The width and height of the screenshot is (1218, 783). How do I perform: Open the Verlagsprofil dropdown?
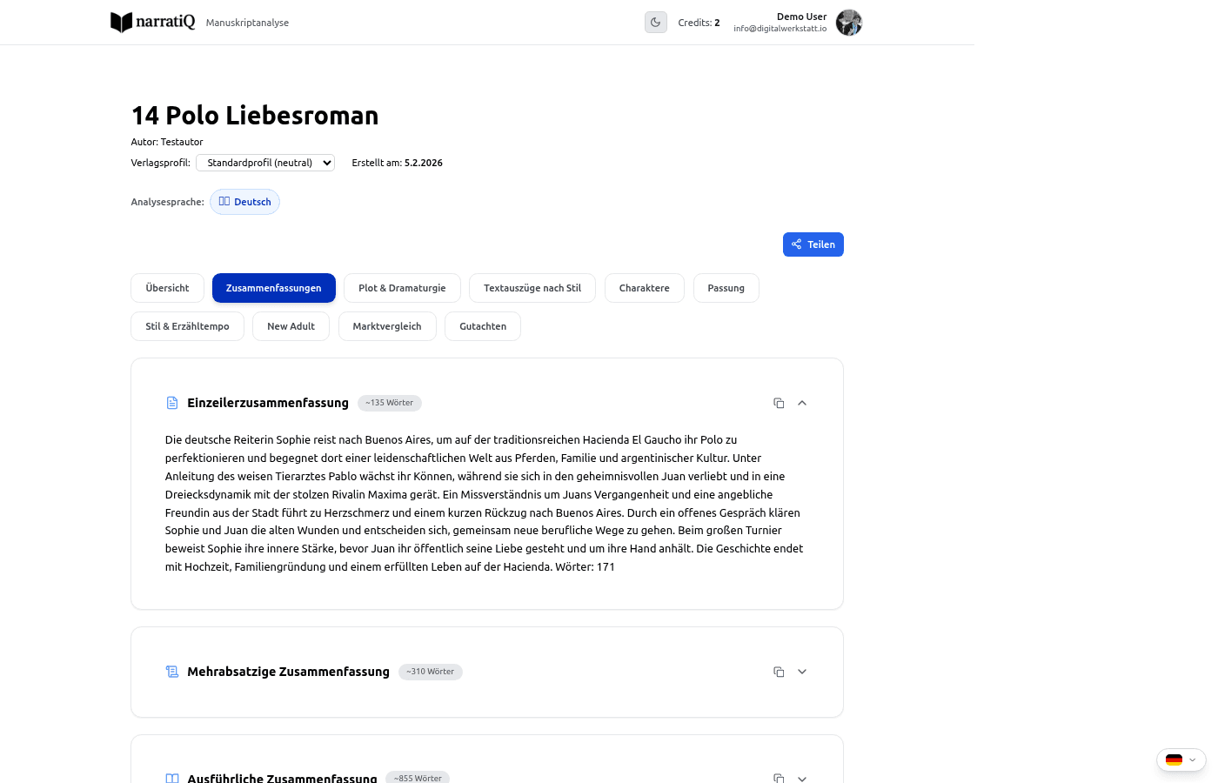tap(264, 163)
